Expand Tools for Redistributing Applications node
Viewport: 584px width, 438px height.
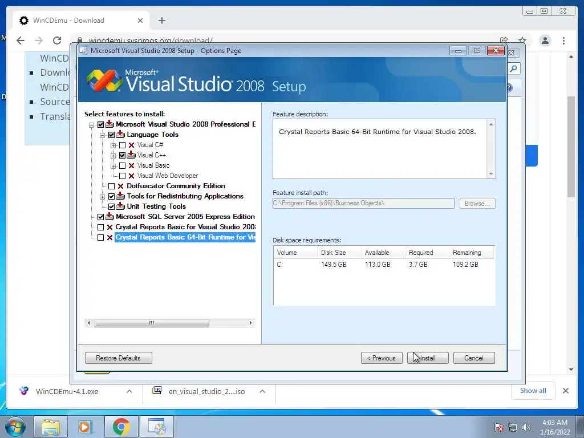point(103,197)
